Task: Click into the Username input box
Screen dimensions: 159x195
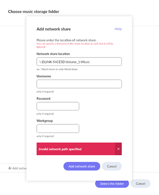Action: coord(79,84)
